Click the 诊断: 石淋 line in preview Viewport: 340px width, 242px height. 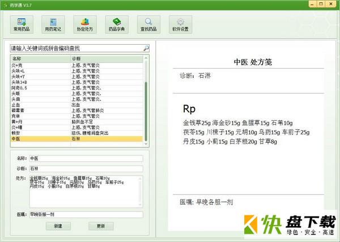[x=195, y=76]
